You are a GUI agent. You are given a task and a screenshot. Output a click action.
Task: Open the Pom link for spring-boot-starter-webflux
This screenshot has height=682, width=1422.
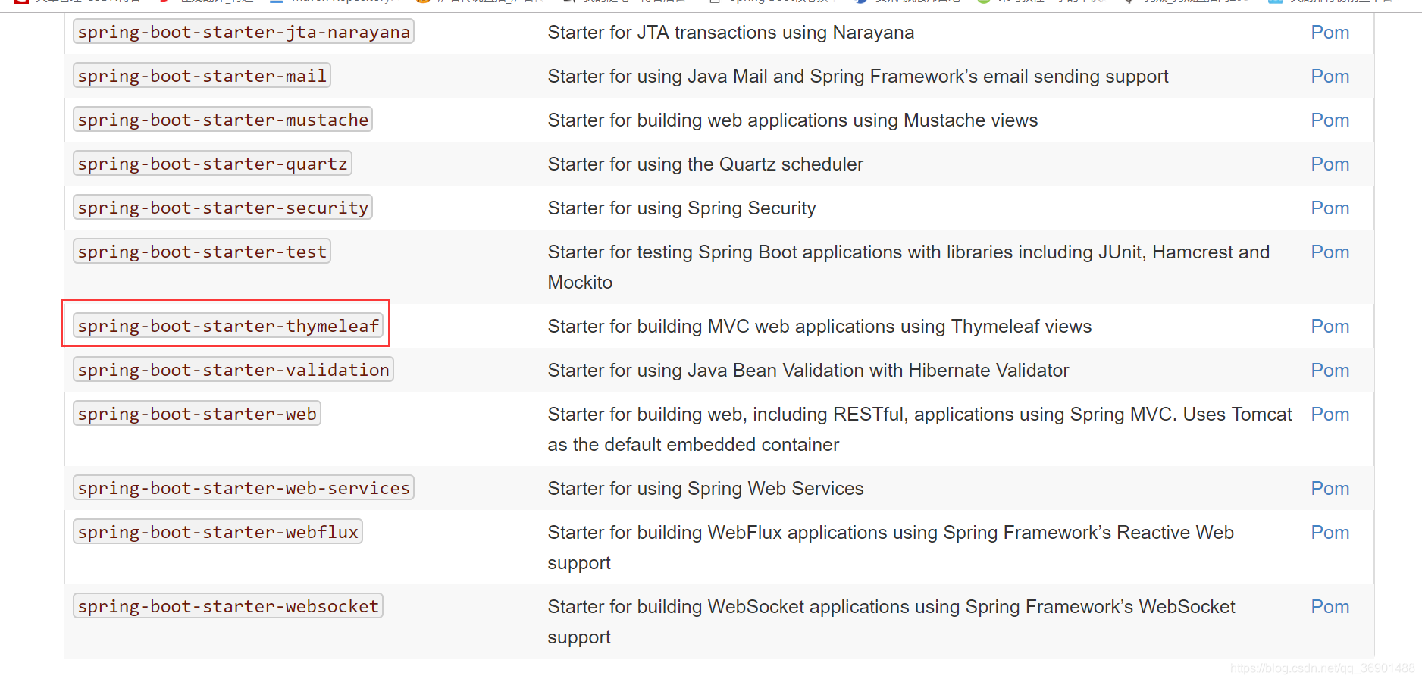(x=1330, y=533)
